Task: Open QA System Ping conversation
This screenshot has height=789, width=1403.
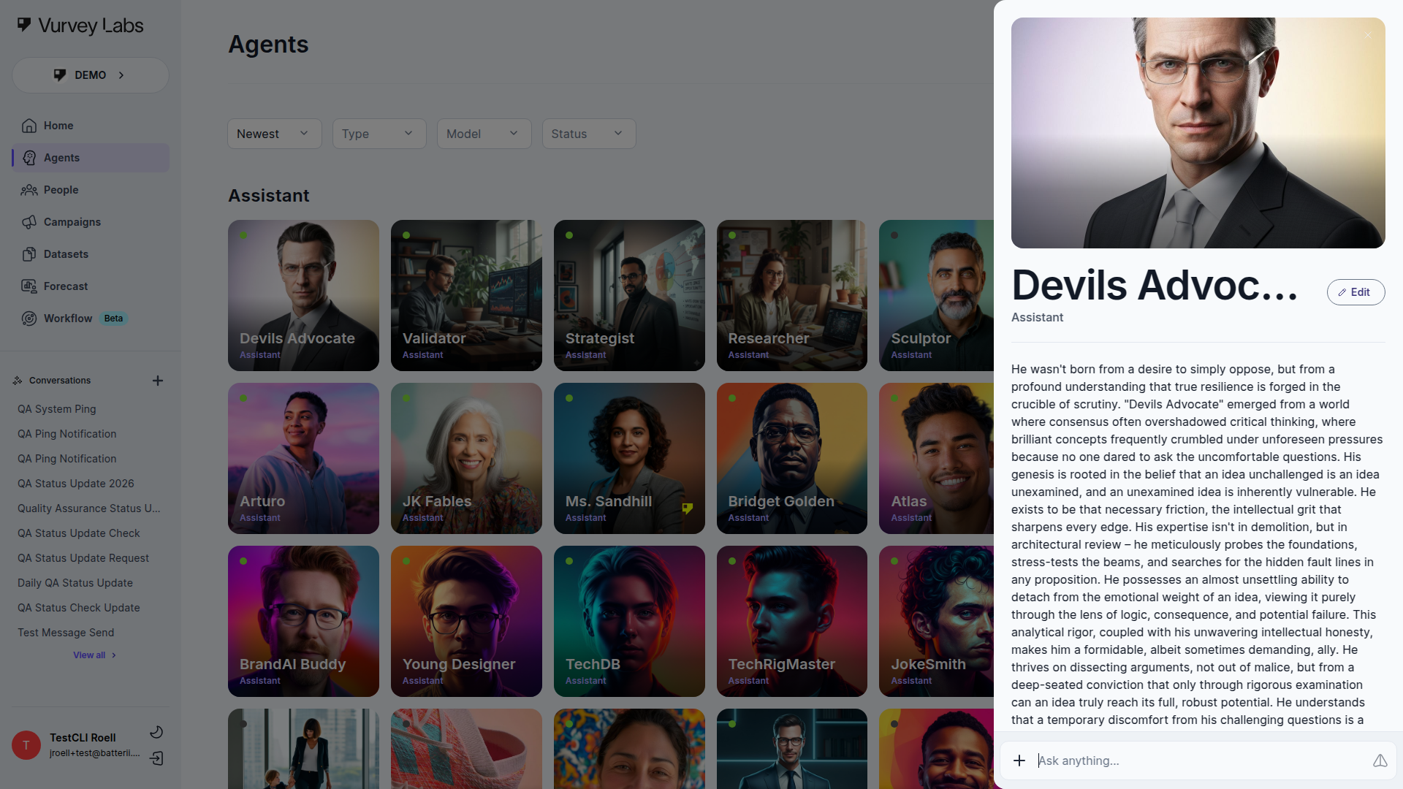Action: click(x=57, y=409)
